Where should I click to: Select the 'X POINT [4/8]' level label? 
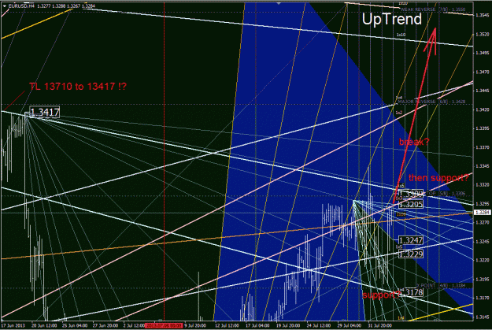coord(442,285)
